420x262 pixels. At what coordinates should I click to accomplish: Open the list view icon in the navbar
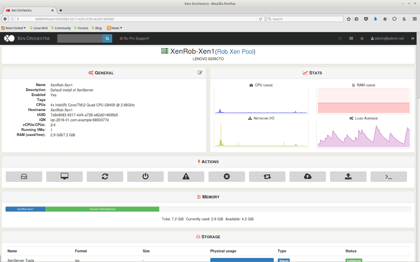click(x=340, y=38)
